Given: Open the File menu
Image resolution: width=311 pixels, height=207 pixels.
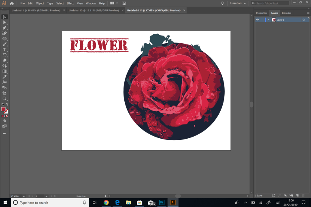Looking at the screenshot, I should 22,3.
